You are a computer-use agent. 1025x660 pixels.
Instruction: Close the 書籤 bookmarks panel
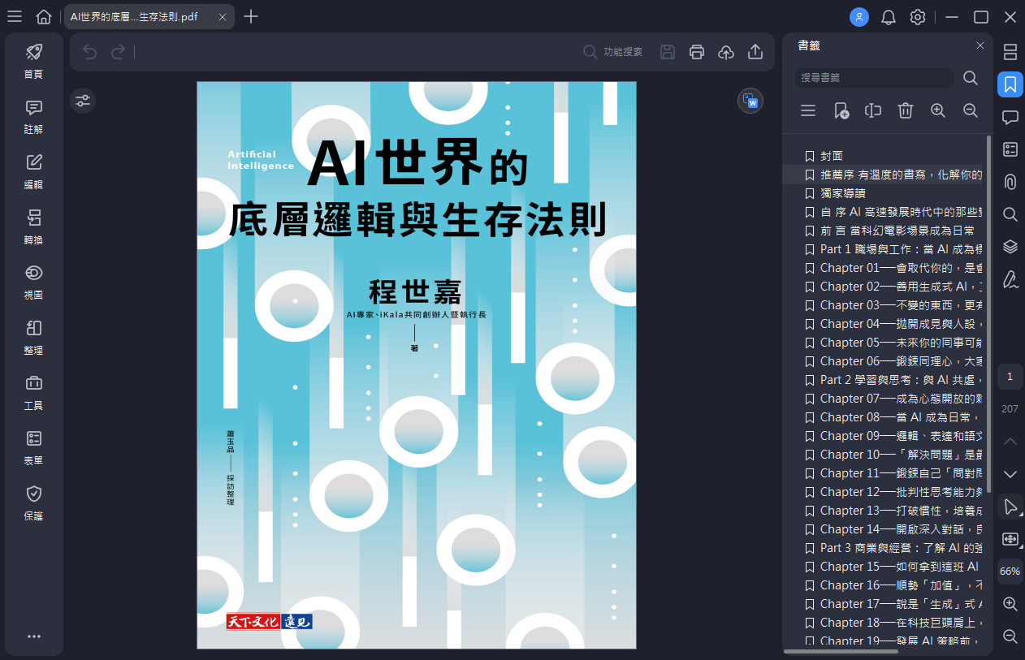980,45
